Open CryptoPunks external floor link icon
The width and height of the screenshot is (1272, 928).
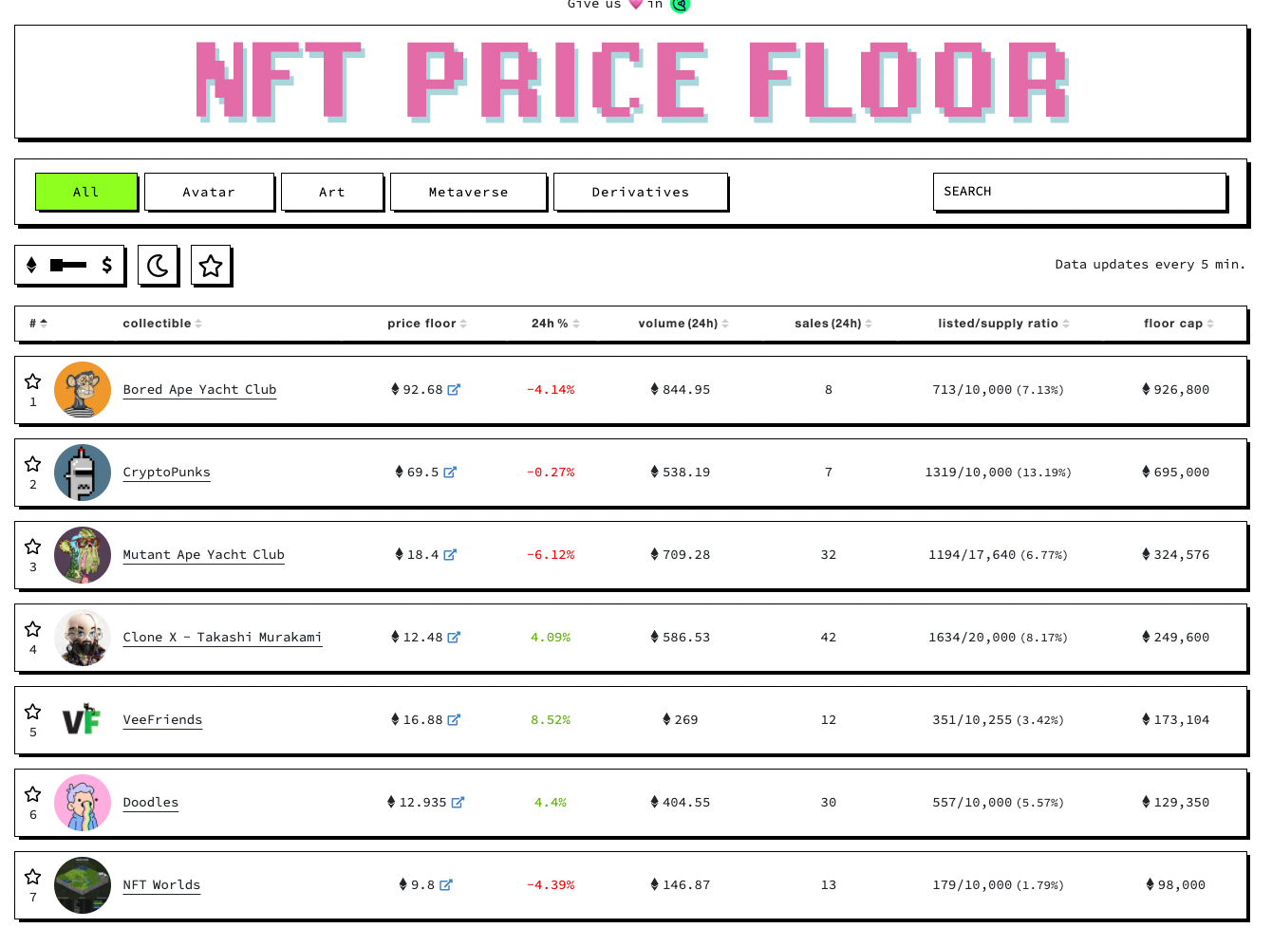tap(450, 473)
